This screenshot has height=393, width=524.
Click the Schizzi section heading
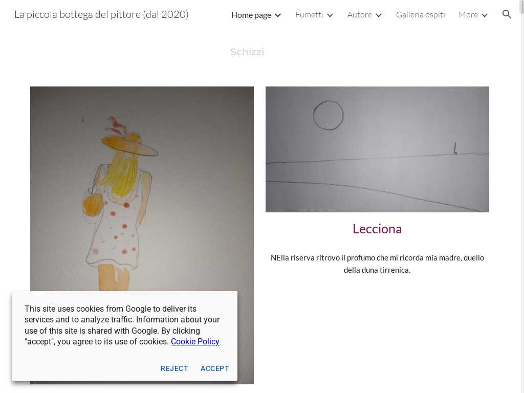[x=247, y=52]
